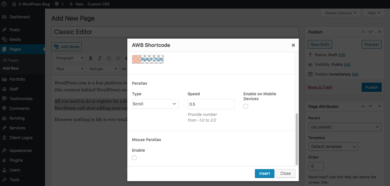Open the New menu in admin bar
Viewport: 390px width, 186px height.
coord(76,4)
